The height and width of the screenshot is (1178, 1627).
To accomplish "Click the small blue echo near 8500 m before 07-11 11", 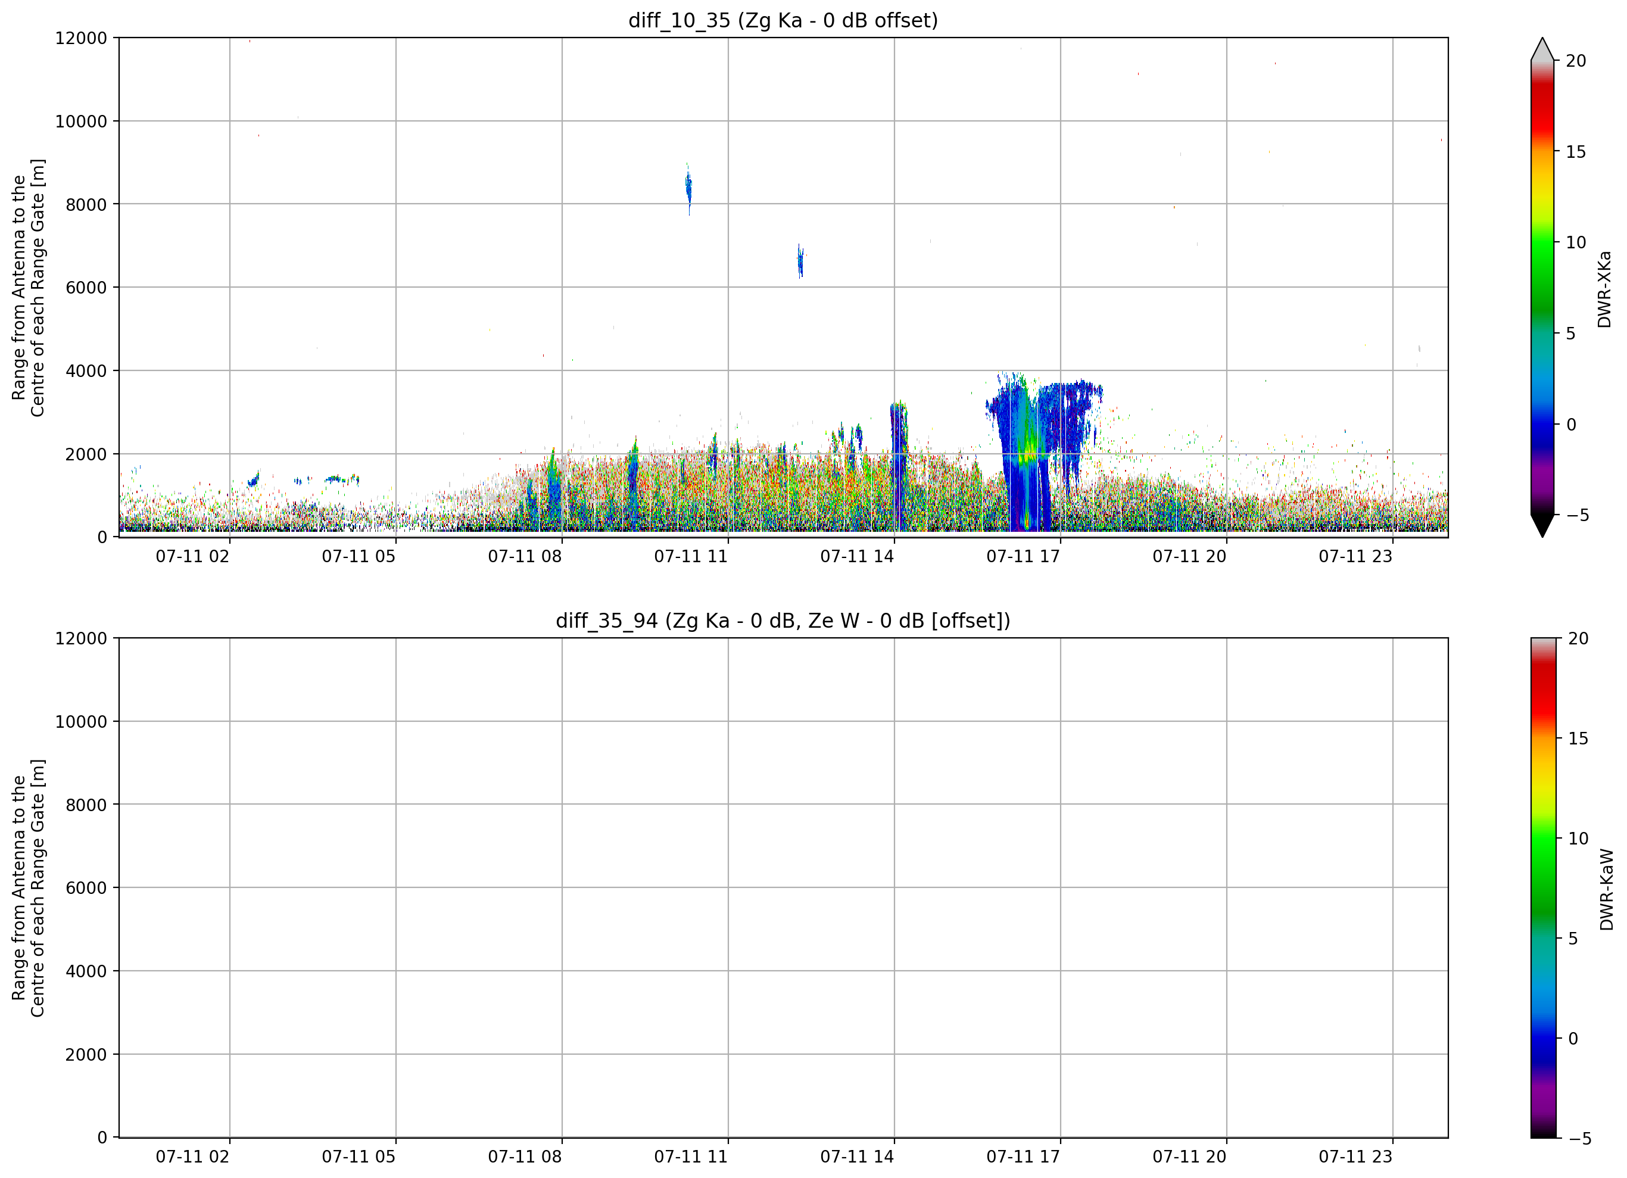I will (688, 189).
